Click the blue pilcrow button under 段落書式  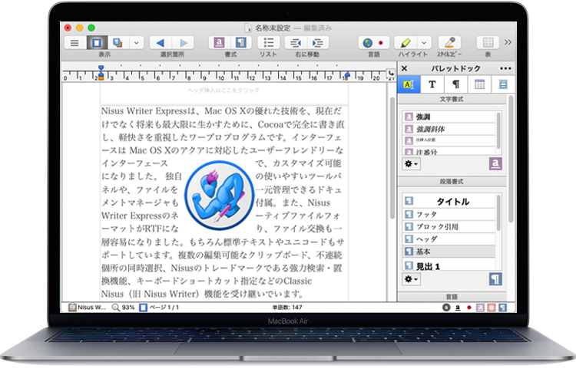[x=495, y=279]
